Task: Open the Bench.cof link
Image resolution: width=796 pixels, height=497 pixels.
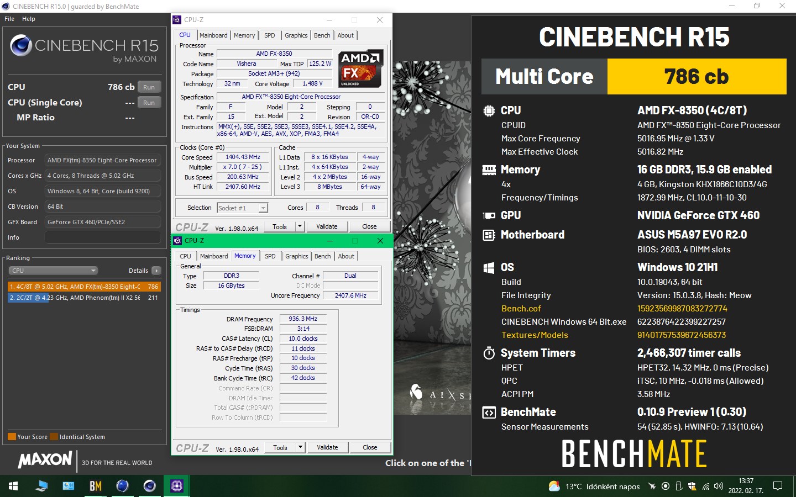Action: 521,309
